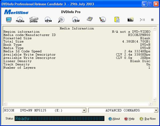Viewport: 160px width, 126px height.
Task: Open the RICOH DVD+RW MP5125 drive dropdown
Action: click(84, 110)
